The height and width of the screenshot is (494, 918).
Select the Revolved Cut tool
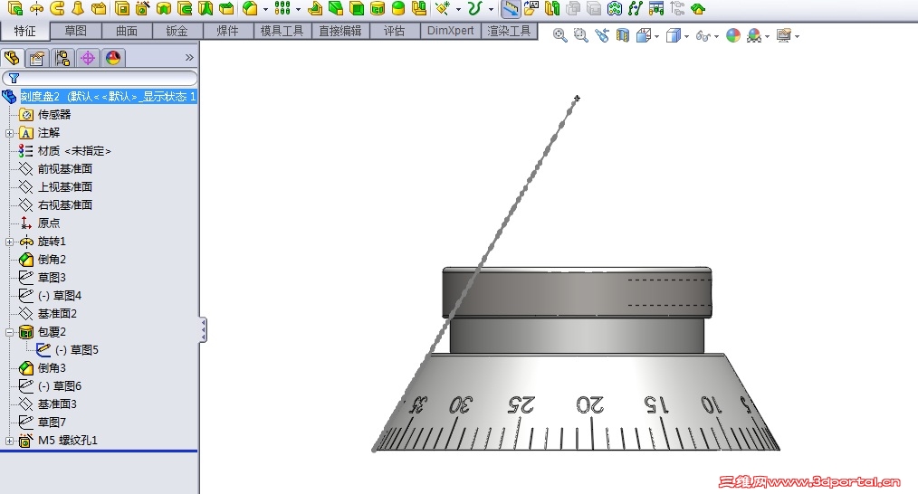pos(164,8)
